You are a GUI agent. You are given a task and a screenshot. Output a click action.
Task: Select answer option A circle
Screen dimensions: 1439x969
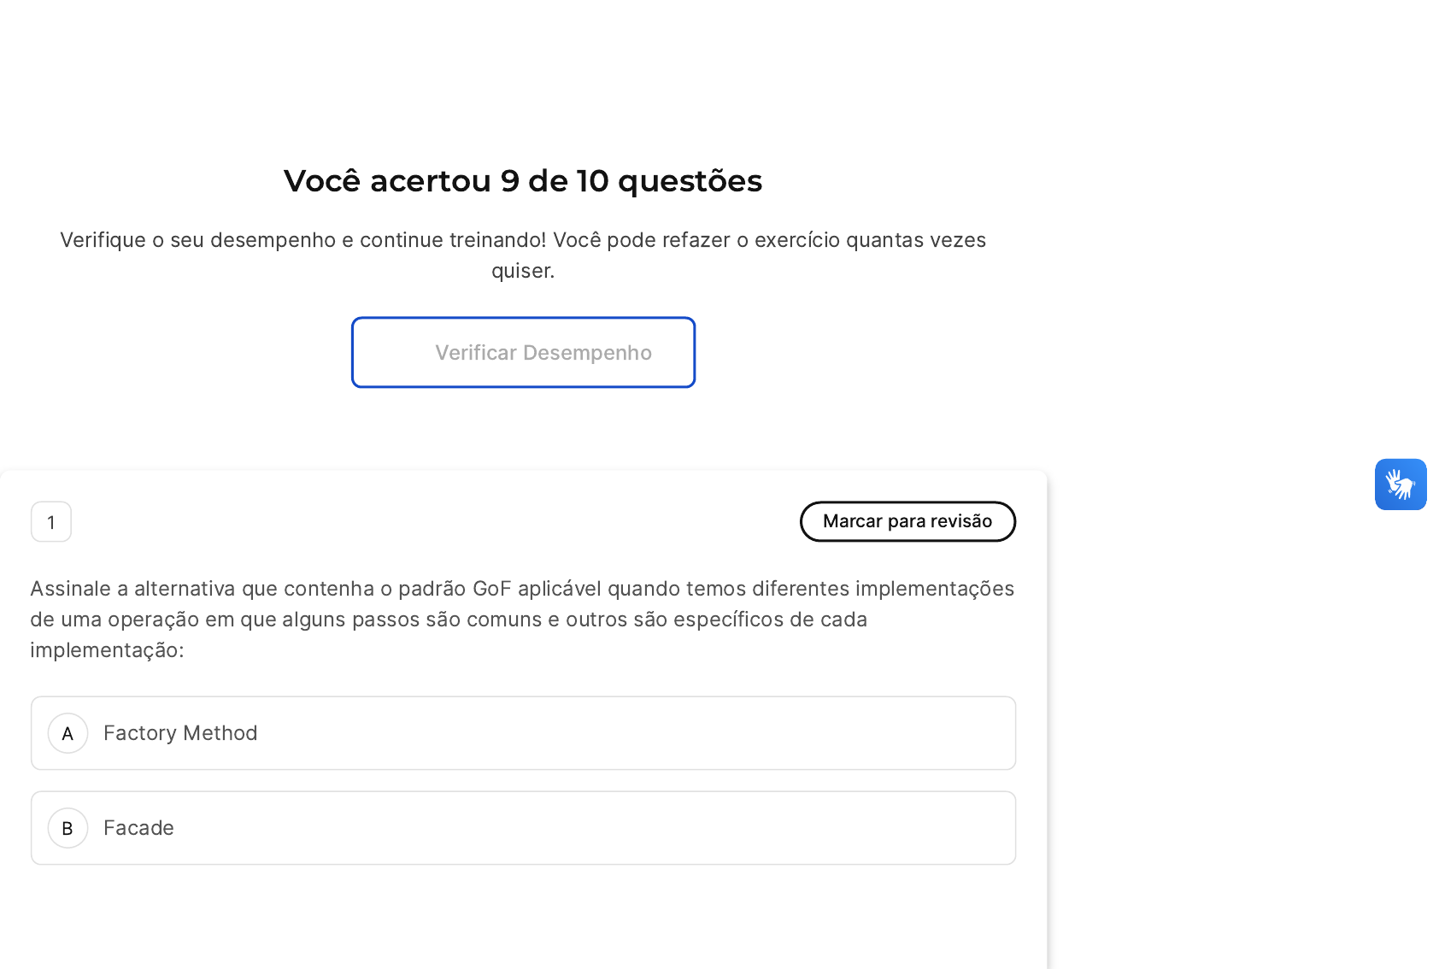click(x=68, y=733)
